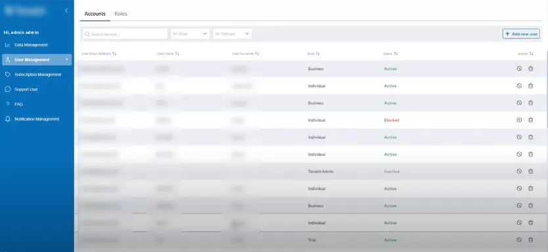The width and height of the screenshot is (548, 252).
Task: Open Support chat via its bubble icon
Action: click(8, 89)
